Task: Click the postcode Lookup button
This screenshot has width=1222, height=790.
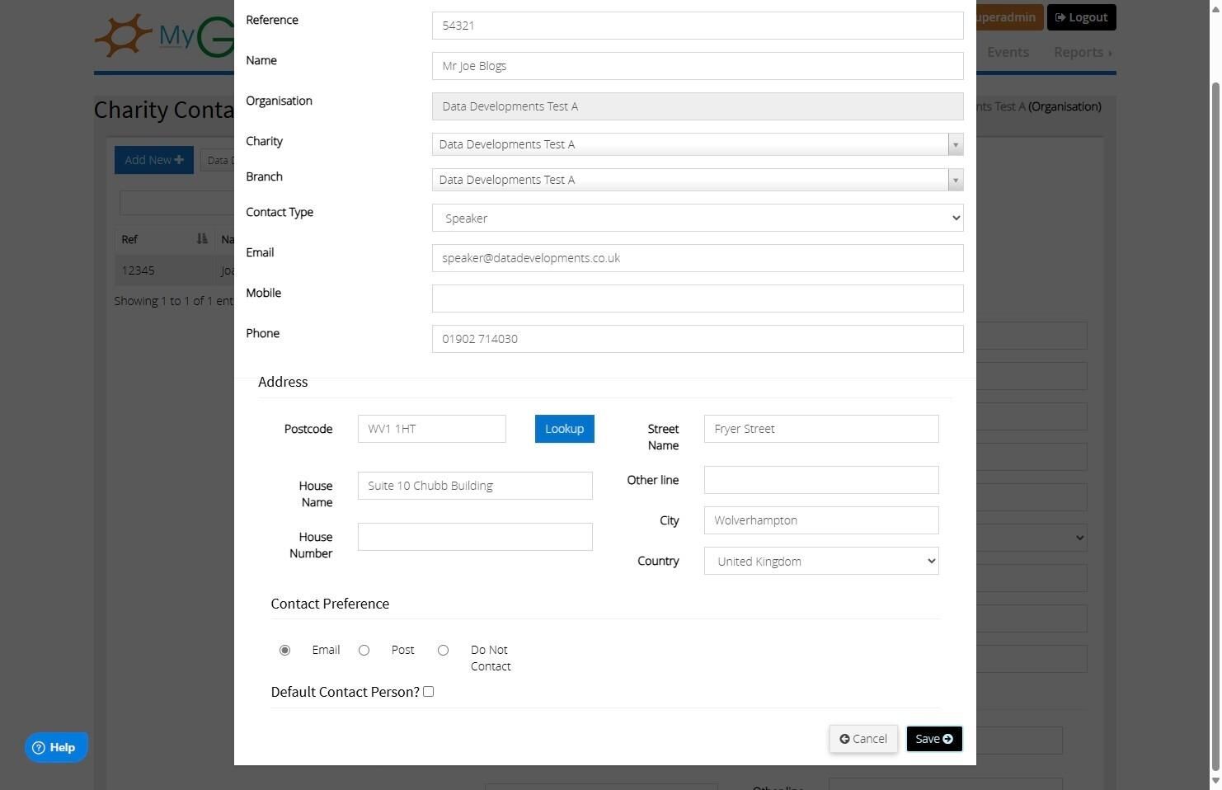Action: point(565,429)
